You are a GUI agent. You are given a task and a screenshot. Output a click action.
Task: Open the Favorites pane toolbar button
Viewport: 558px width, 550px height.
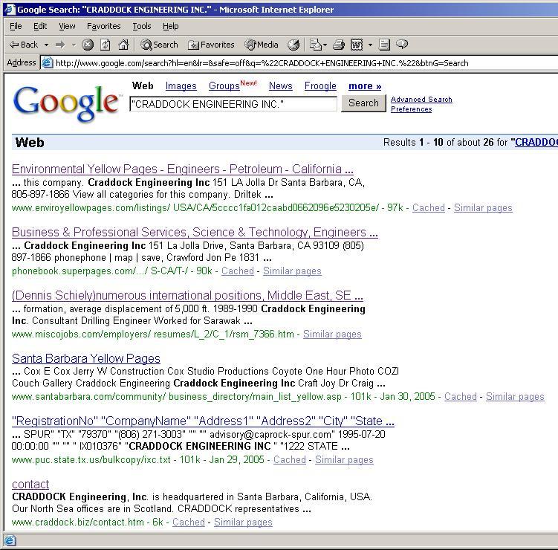pos(211,45)
